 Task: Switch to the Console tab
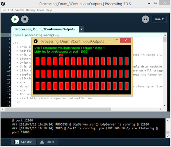click(23, 142)
